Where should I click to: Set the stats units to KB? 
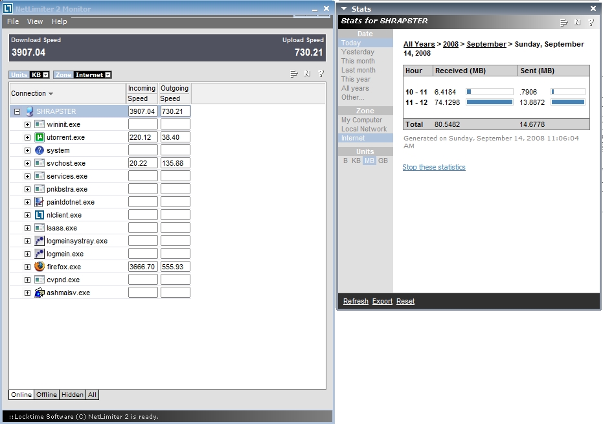tap(356, 161)
